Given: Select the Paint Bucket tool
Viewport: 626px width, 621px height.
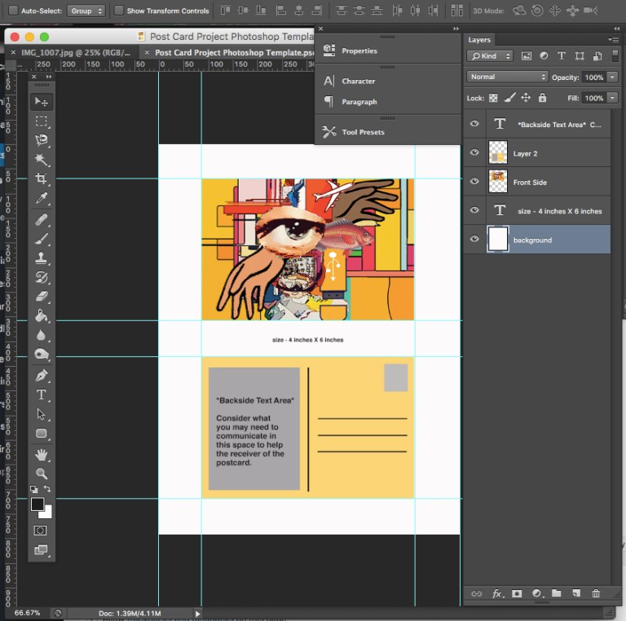Looking at the screenshot, I should (x=41, y=315).
